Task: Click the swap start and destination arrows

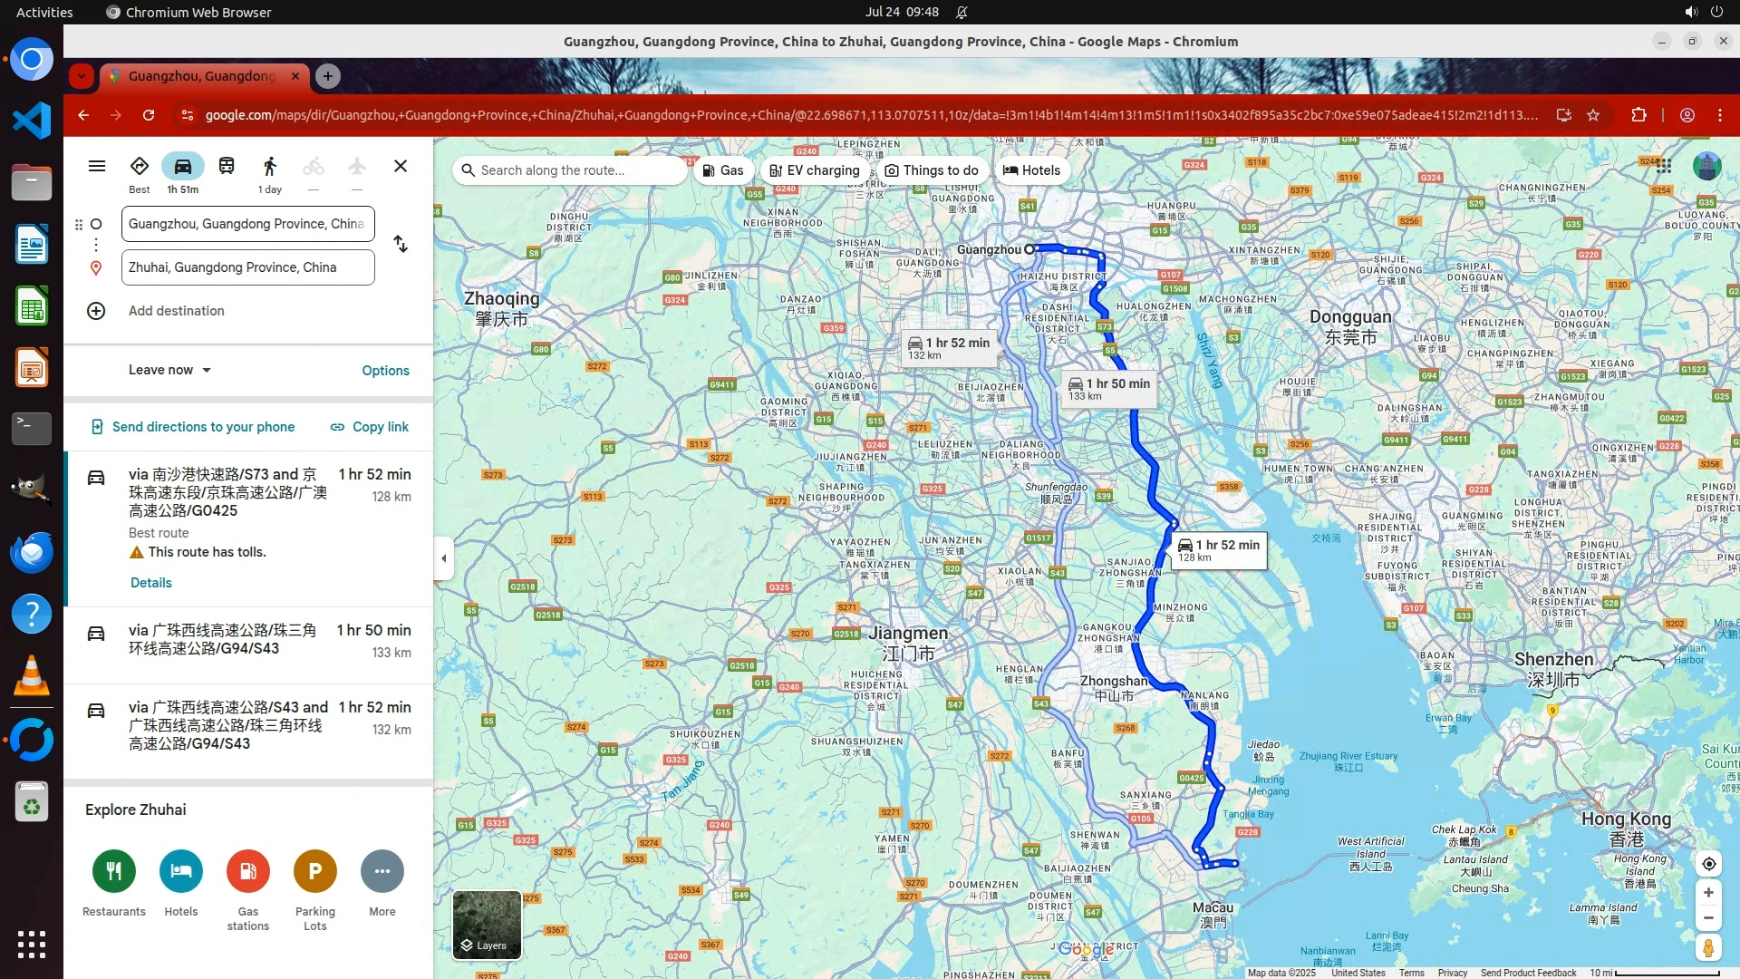Action: point(401,245)
